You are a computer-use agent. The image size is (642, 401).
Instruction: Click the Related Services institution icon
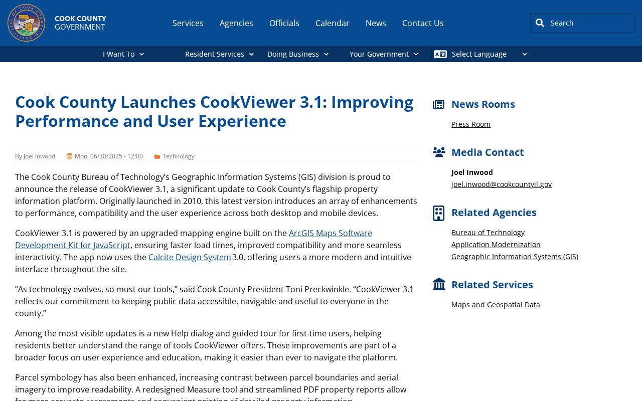[439, 284]
